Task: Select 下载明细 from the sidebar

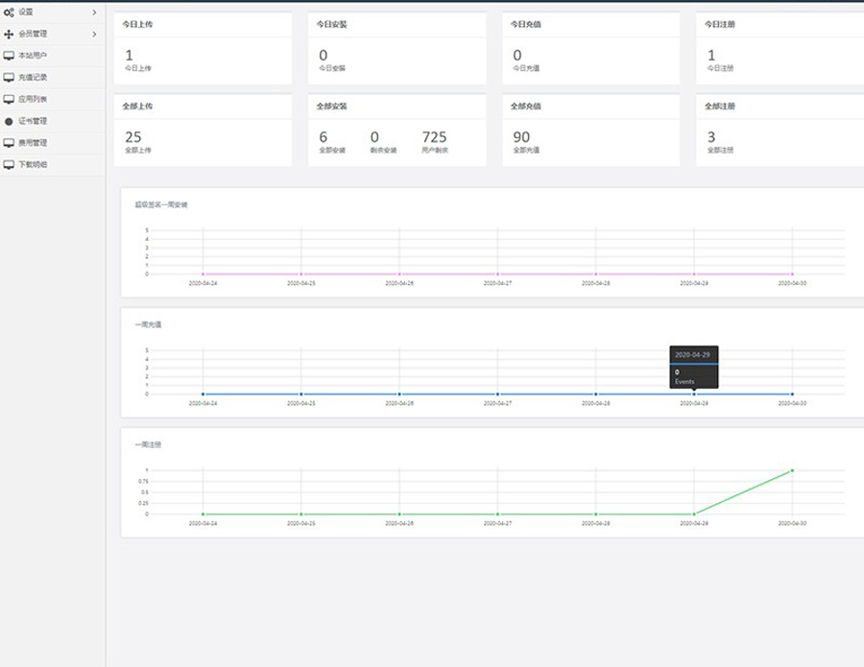Action: 33,165
